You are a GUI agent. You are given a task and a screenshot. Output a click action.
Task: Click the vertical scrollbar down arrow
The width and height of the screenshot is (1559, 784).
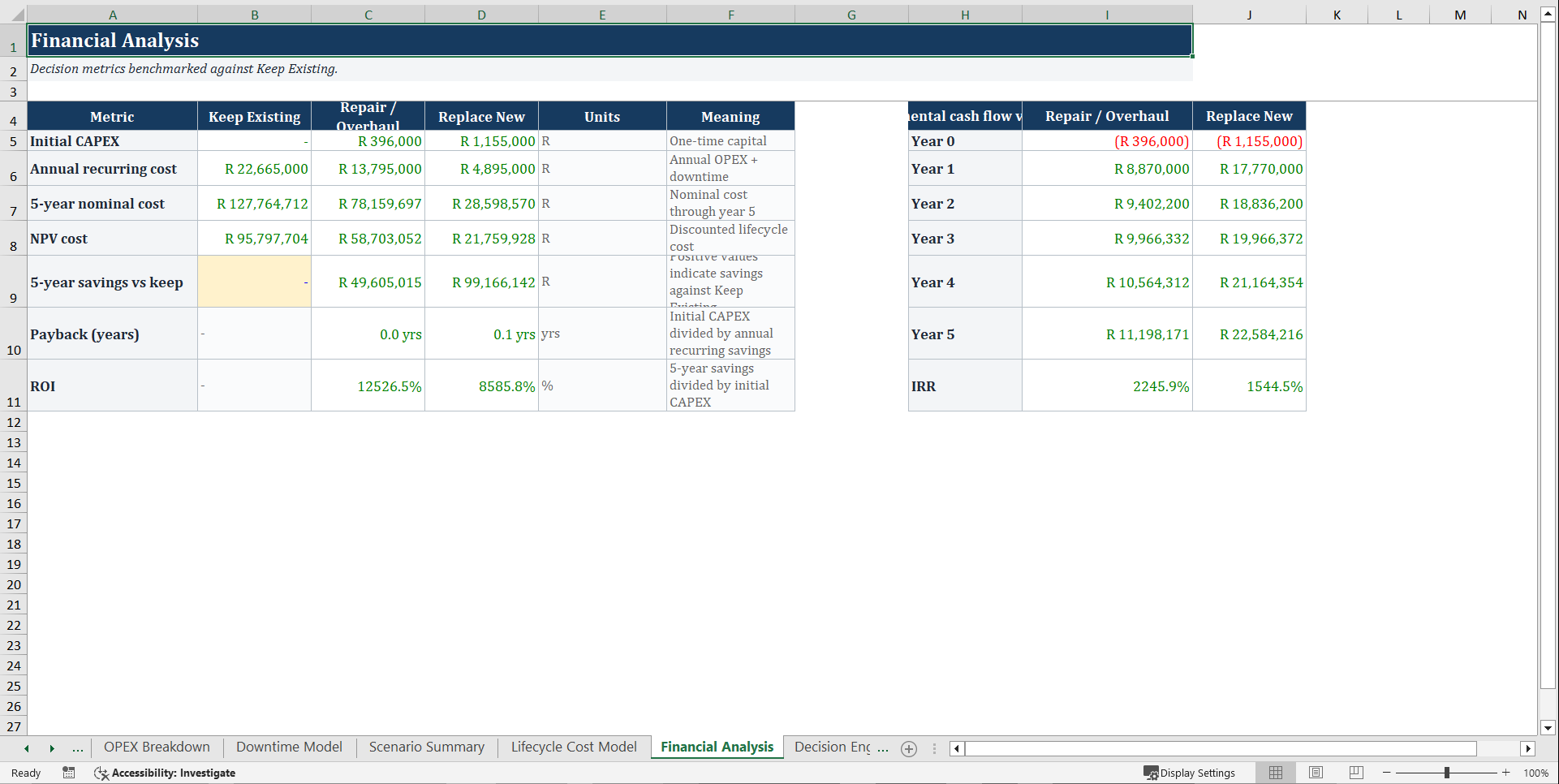point(1548,728)
